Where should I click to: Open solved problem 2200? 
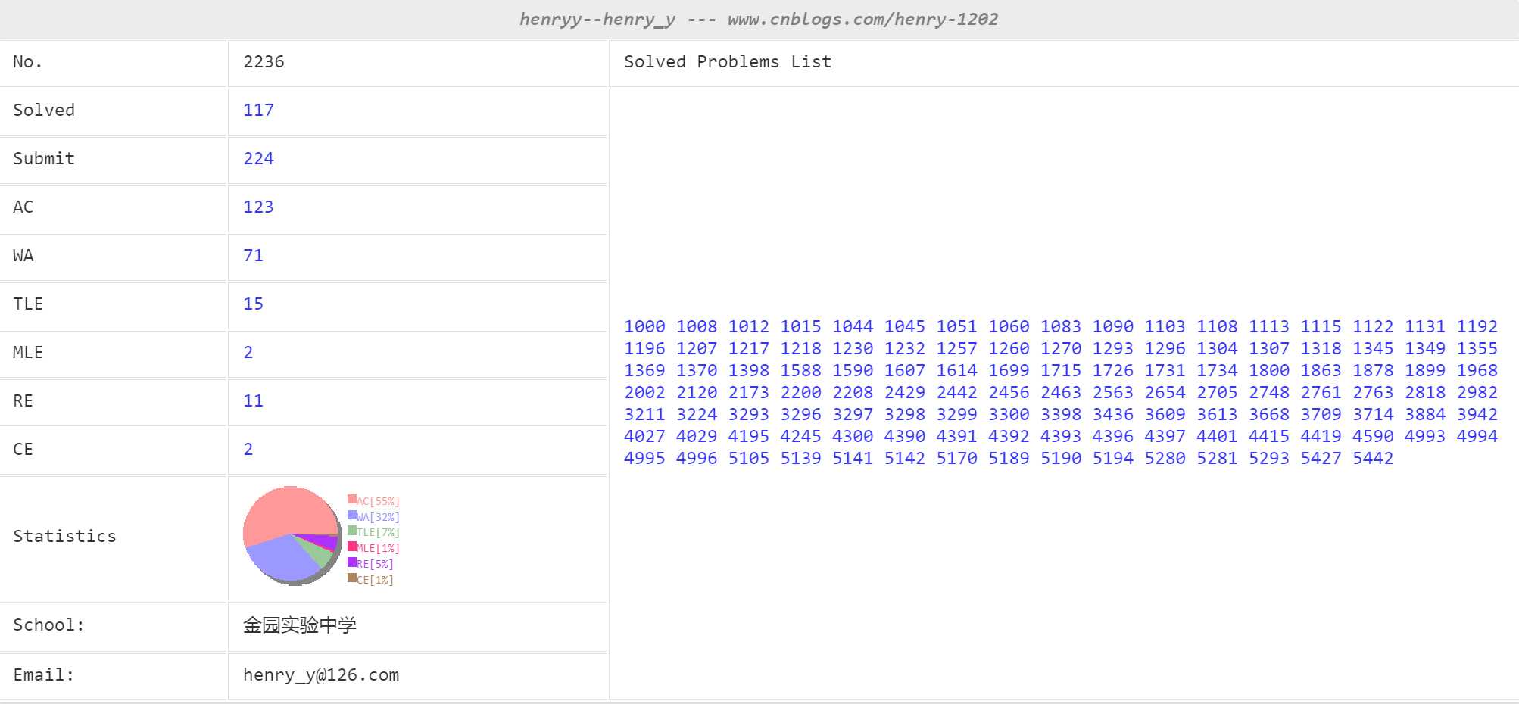coord(800,393)
